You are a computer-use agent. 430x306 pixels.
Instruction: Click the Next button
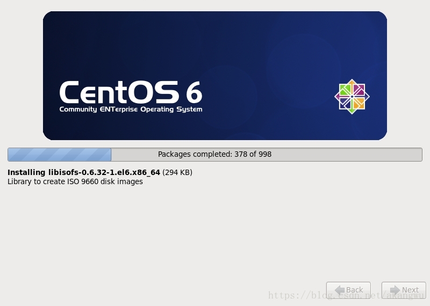[404, 290]
